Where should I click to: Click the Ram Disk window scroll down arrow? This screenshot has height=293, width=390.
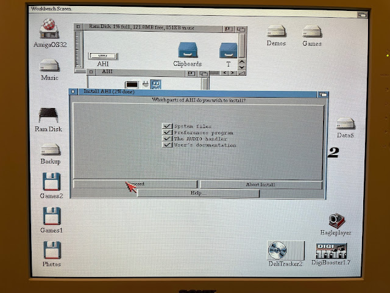pyautogui.click(x=242, y=67)
